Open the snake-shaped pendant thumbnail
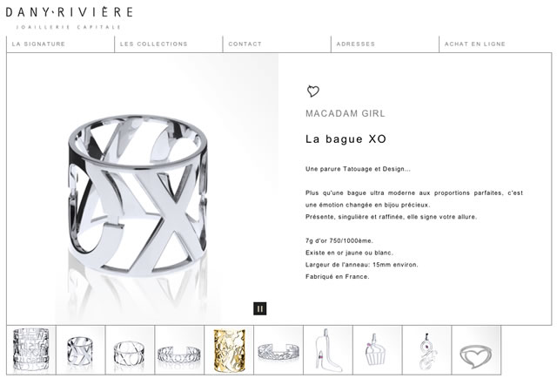Screen dimensions: 557x392 427,350
